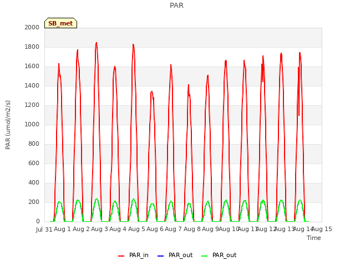This screenshot has width=355, height=266.
Task: Toggle the blue PAR_out legend entry
Action: click(175, 255)
